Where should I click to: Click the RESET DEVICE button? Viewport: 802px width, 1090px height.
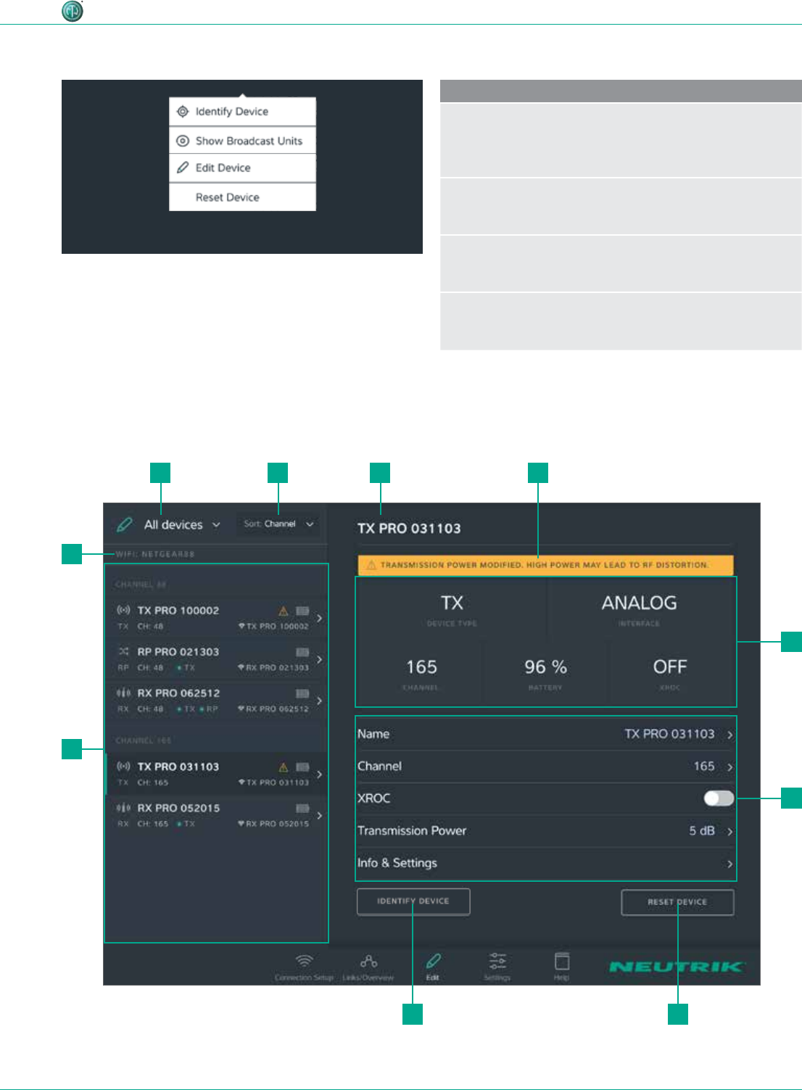point(677,902)
